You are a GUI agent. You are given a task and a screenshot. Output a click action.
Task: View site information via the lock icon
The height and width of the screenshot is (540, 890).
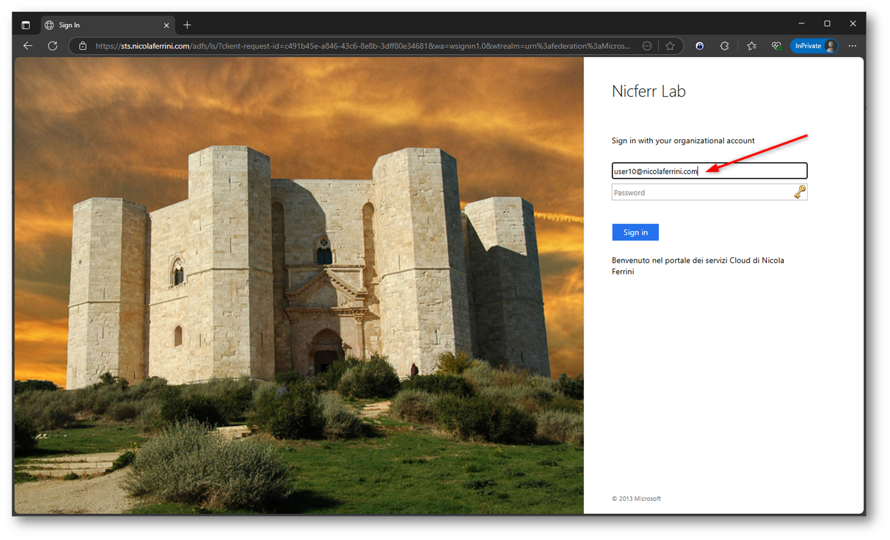[x=83, y=46]
